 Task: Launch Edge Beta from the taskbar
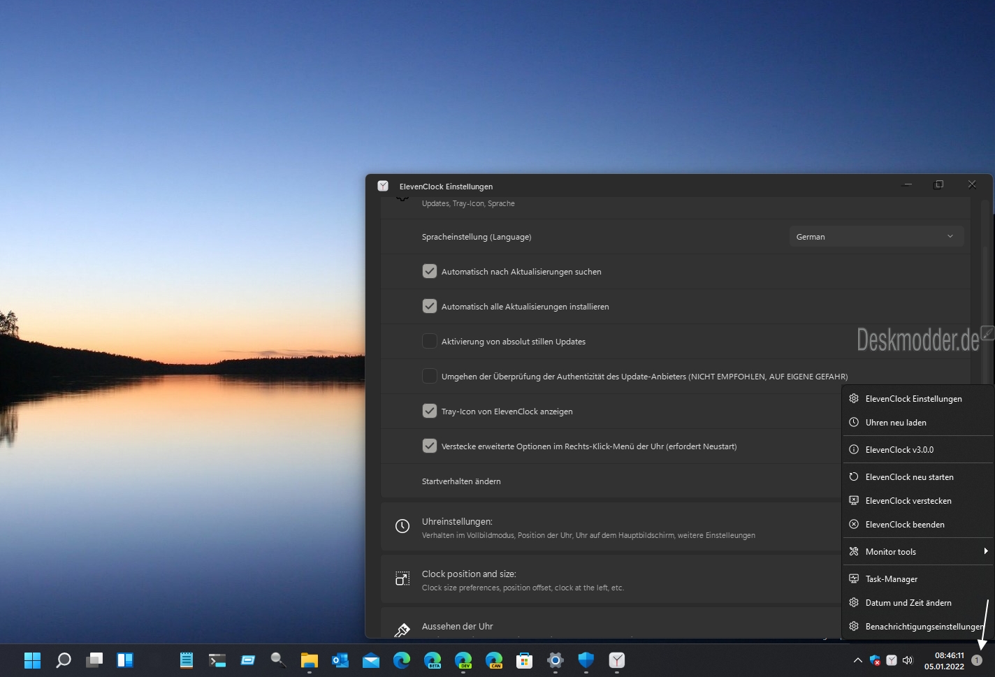(x=433, y=660)
